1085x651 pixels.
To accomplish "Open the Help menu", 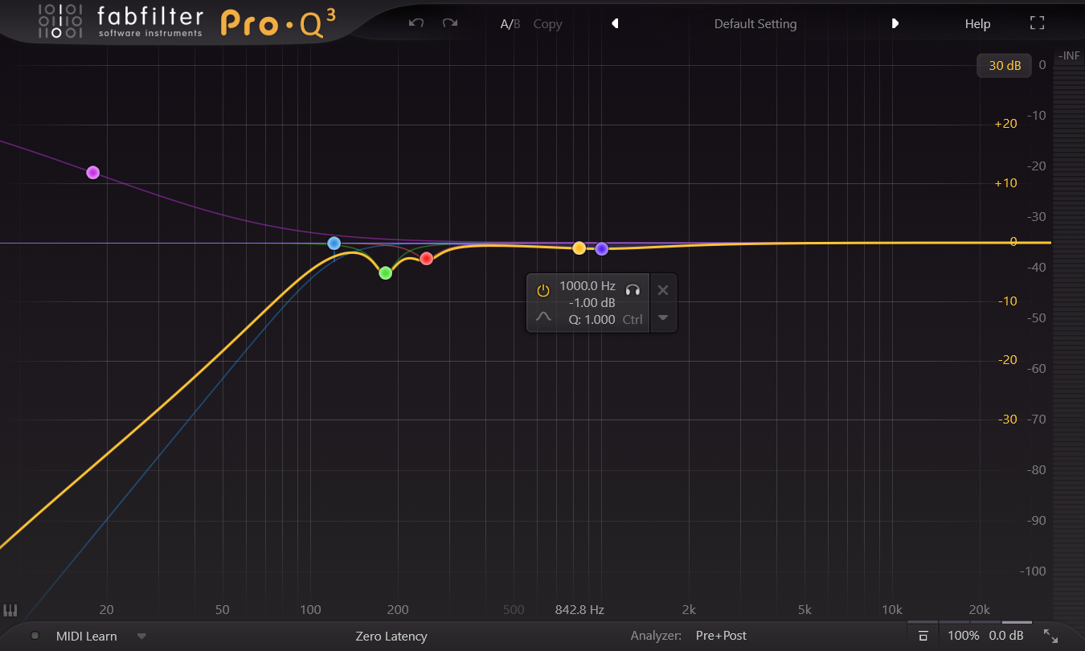I will coord(977,24).
